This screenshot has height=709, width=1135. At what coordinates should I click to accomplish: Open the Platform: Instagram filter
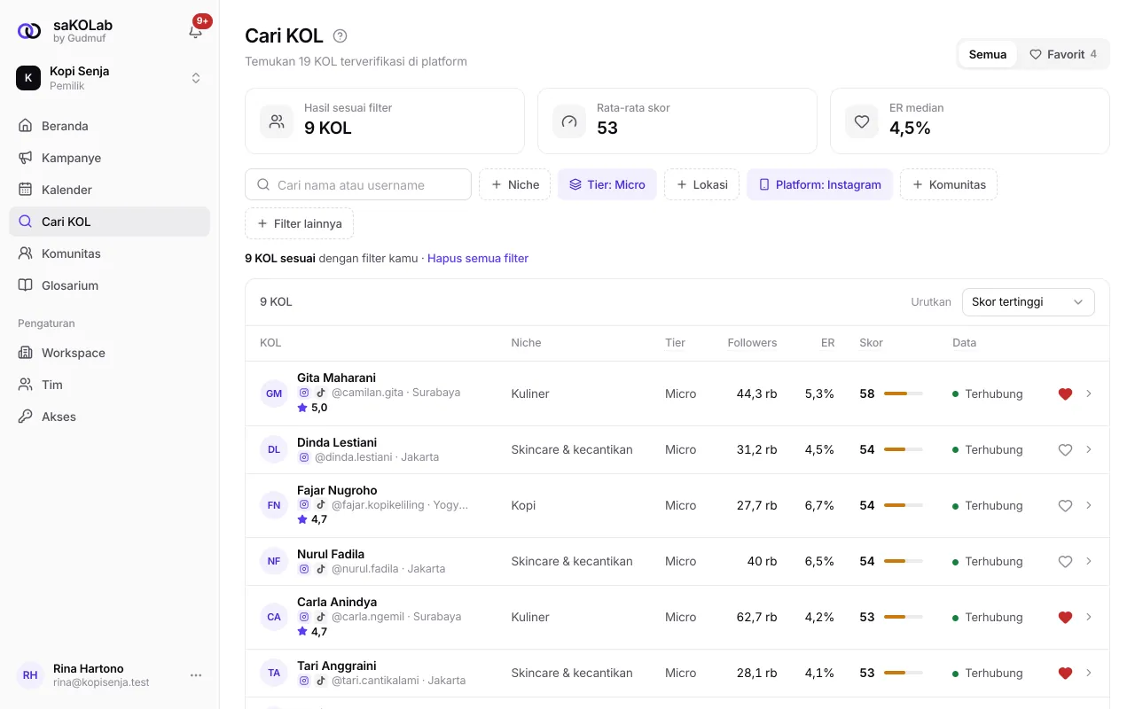point(819,184)
